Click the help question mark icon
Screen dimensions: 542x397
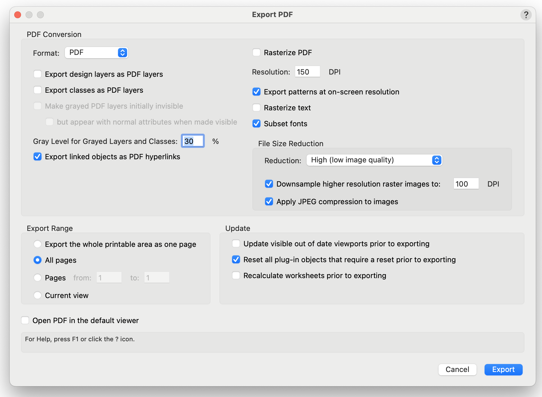526,15
